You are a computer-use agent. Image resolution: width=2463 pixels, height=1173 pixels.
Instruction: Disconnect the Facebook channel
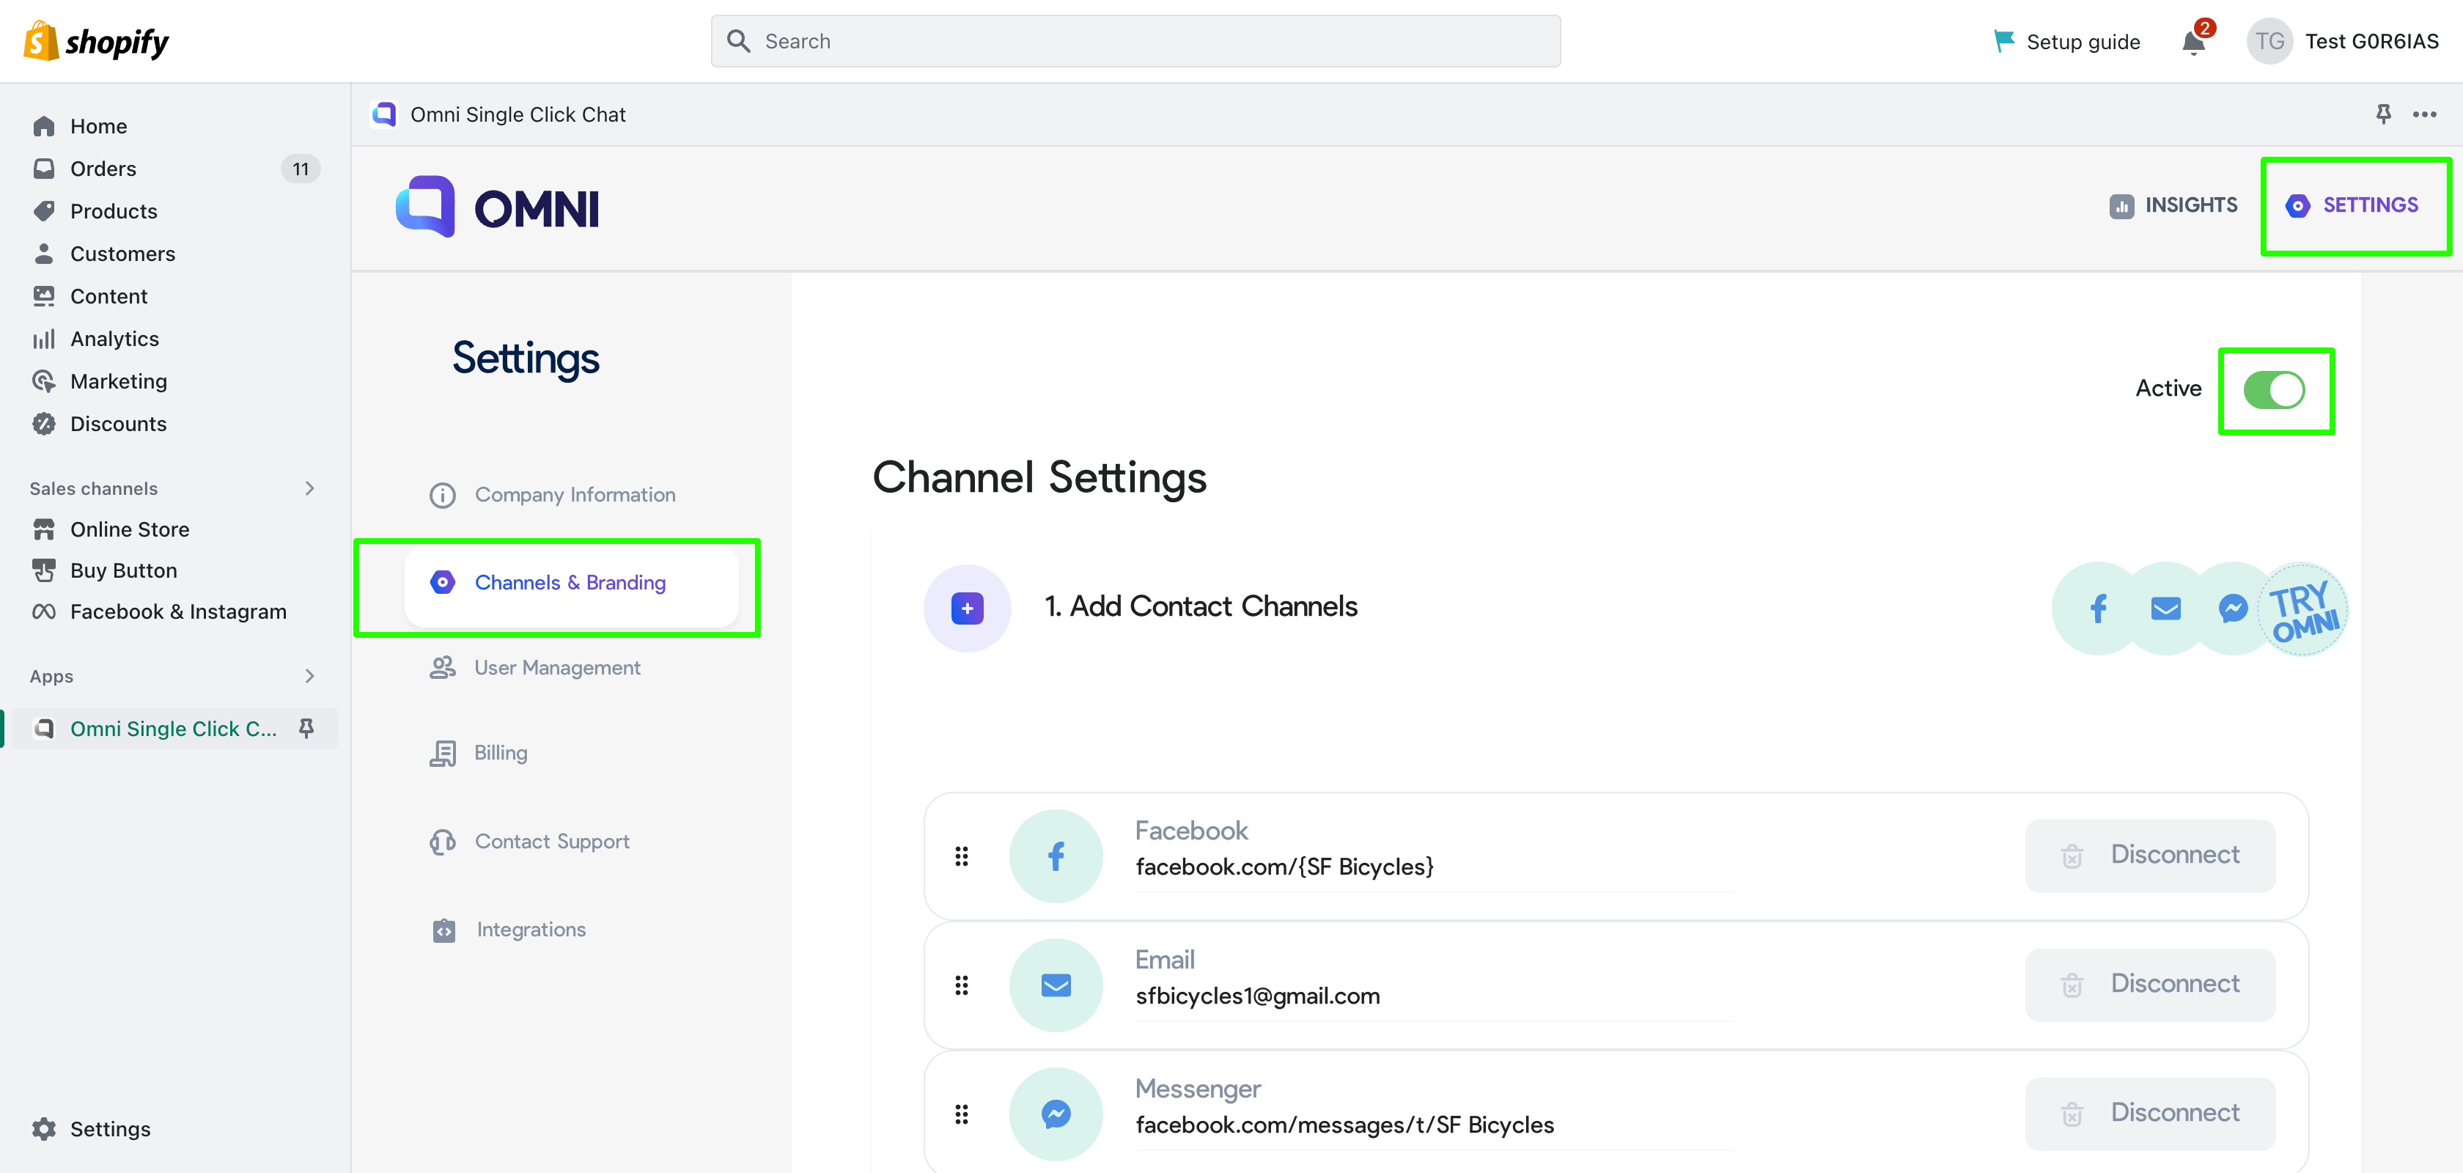pyautogui.click(x=2149, y=856)
